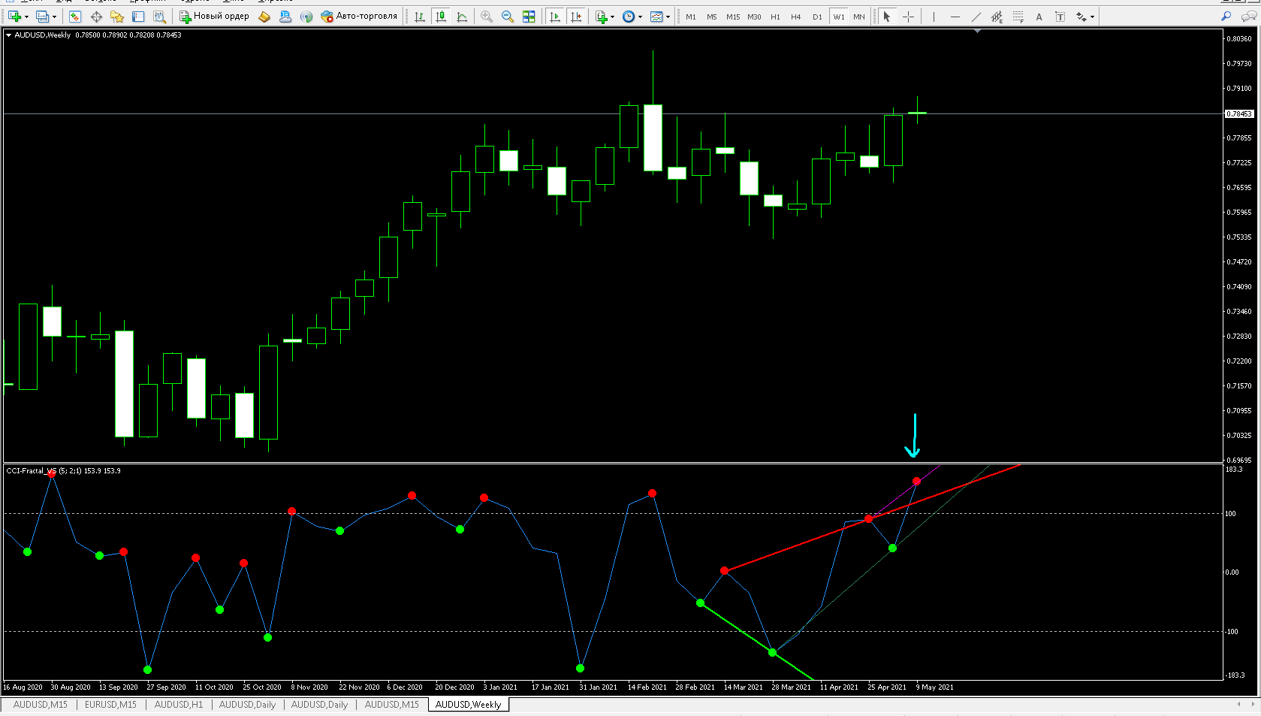This screenshot has width=1261, height=716.
Task: Activate the cursor pointer tool
Action: (887, 17)
